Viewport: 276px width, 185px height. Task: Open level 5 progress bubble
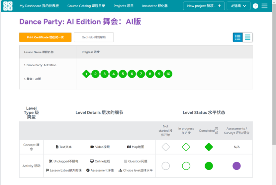pyautogui.click(x=123, y=74)
